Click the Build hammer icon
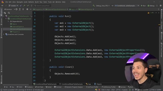 tap(94, 6)
